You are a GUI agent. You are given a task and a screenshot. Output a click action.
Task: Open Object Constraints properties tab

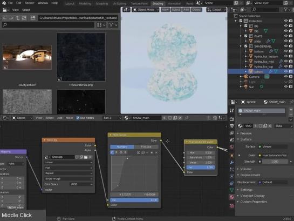232,183
